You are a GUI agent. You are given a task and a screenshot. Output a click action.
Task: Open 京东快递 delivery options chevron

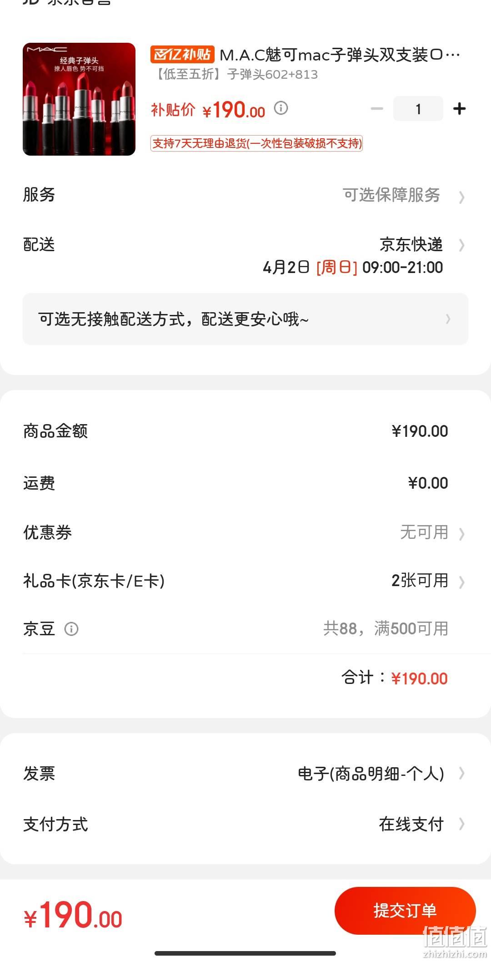coord(461,245)
